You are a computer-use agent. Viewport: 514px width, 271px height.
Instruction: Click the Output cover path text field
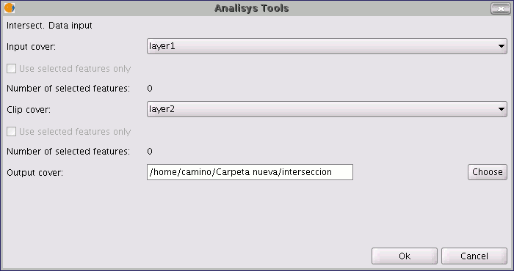coord(250,172)
